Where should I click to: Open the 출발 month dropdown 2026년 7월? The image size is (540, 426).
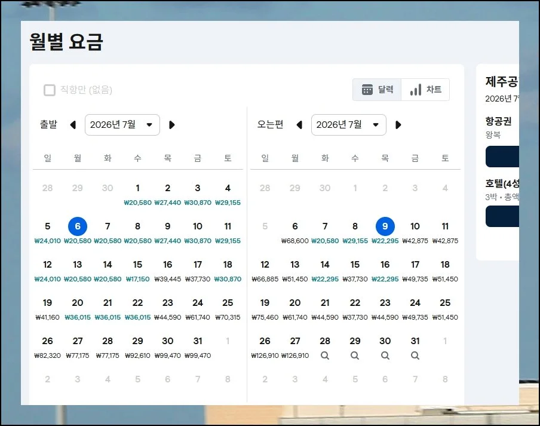122,125
